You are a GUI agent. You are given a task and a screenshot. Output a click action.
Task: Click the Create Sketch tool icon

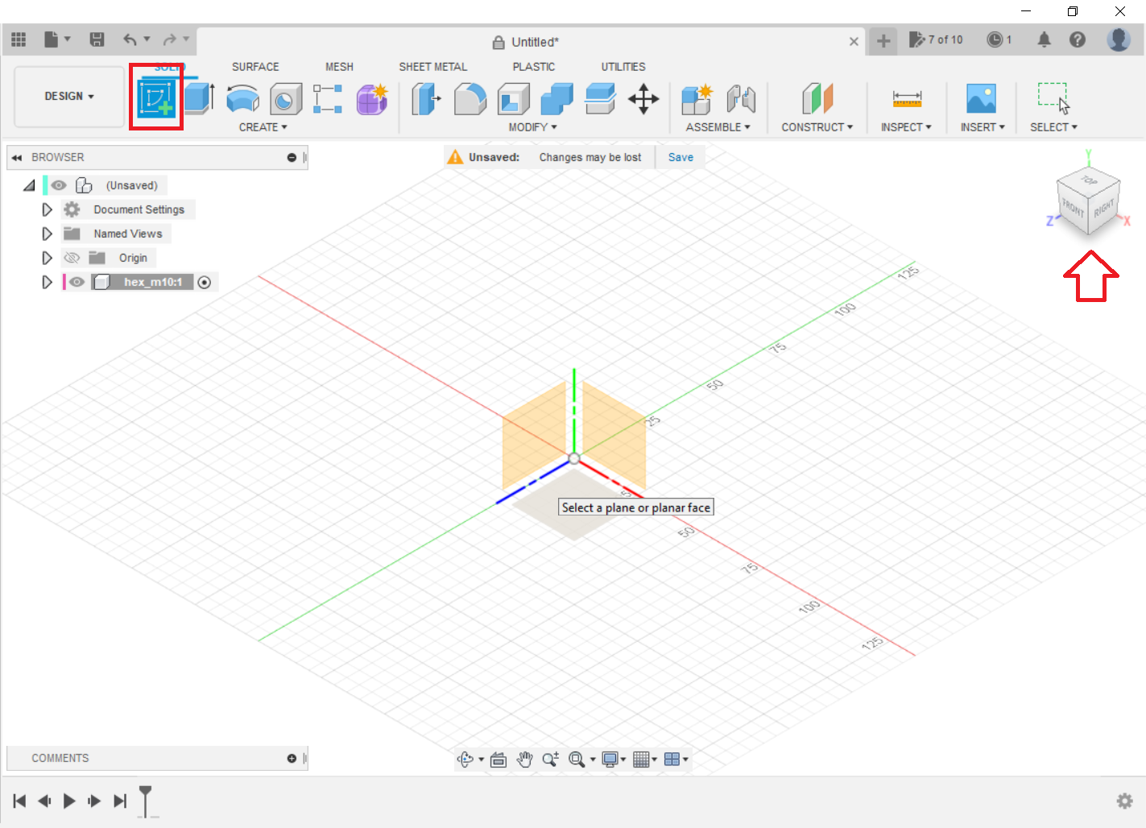(x=156, y=99)
